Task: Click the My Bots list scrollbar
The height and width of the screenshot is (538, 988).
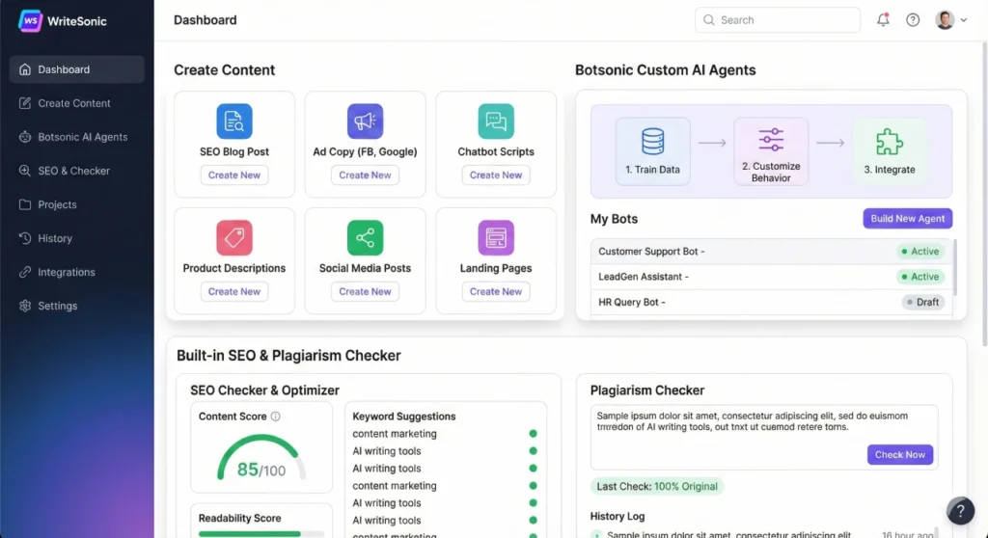Action: [955, 267]
